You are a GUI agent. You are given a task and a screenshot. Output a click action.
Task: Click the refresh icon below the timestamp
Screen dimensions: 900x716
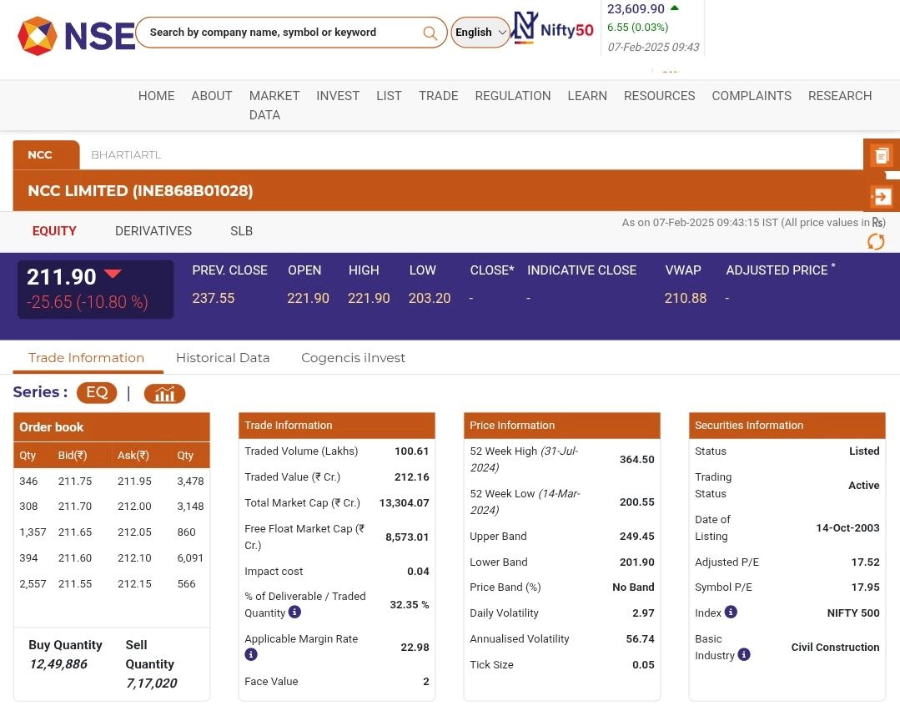[875, 241]
